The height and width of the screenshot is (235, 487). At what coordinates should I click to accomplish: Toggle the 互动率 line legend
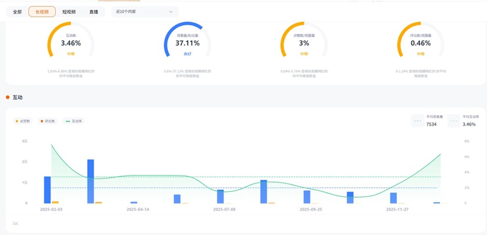point(74,121)
